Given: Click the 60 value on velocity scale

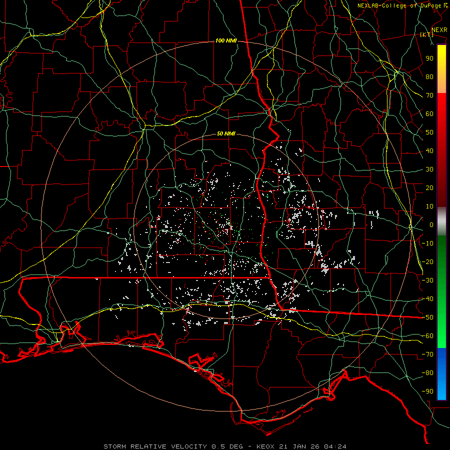Looking at the screenshot, I should (429, 114).
